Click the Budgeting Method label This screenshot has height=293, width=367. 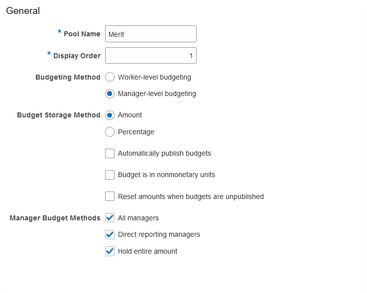pyautogui.click(x=68, y=77)
